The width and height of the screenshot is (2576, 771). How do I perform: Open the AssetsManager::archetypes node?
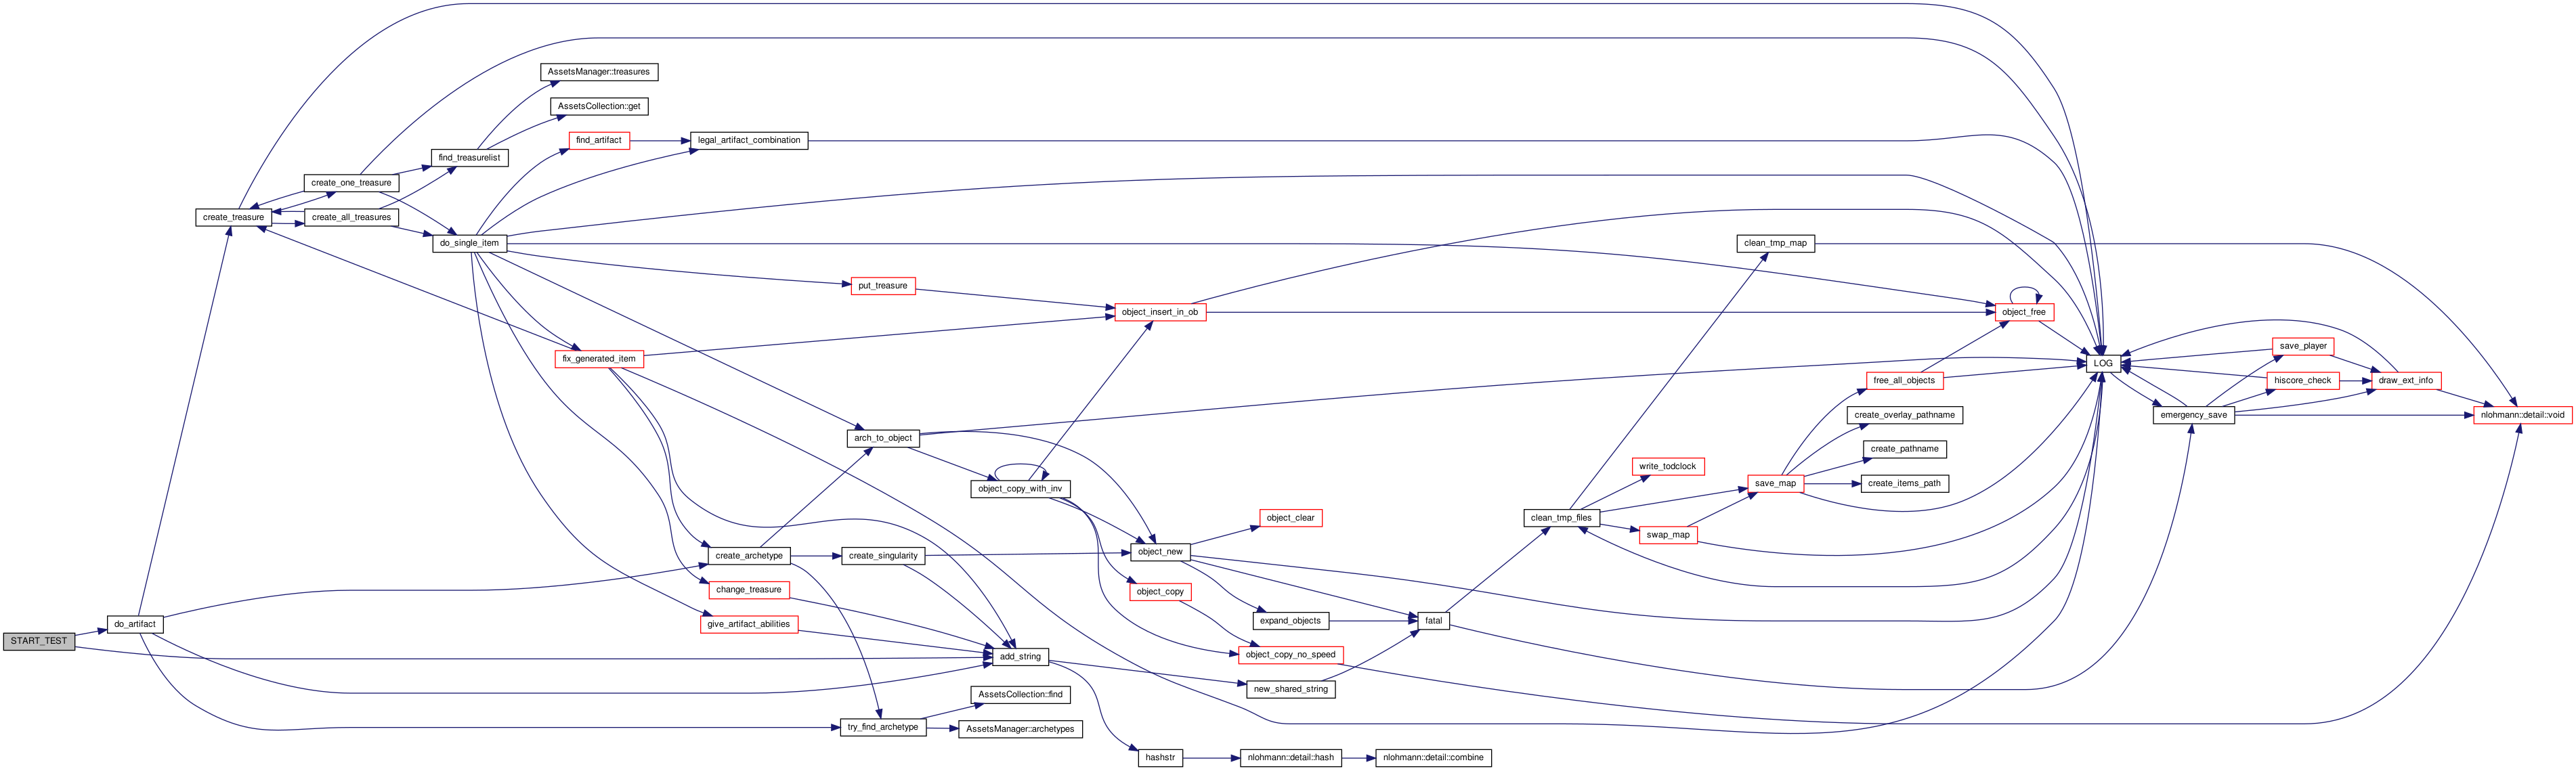pyautogui.click(x=1020, y=729)
